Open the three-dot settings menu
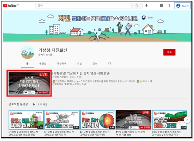 click(x=169, y=6)
